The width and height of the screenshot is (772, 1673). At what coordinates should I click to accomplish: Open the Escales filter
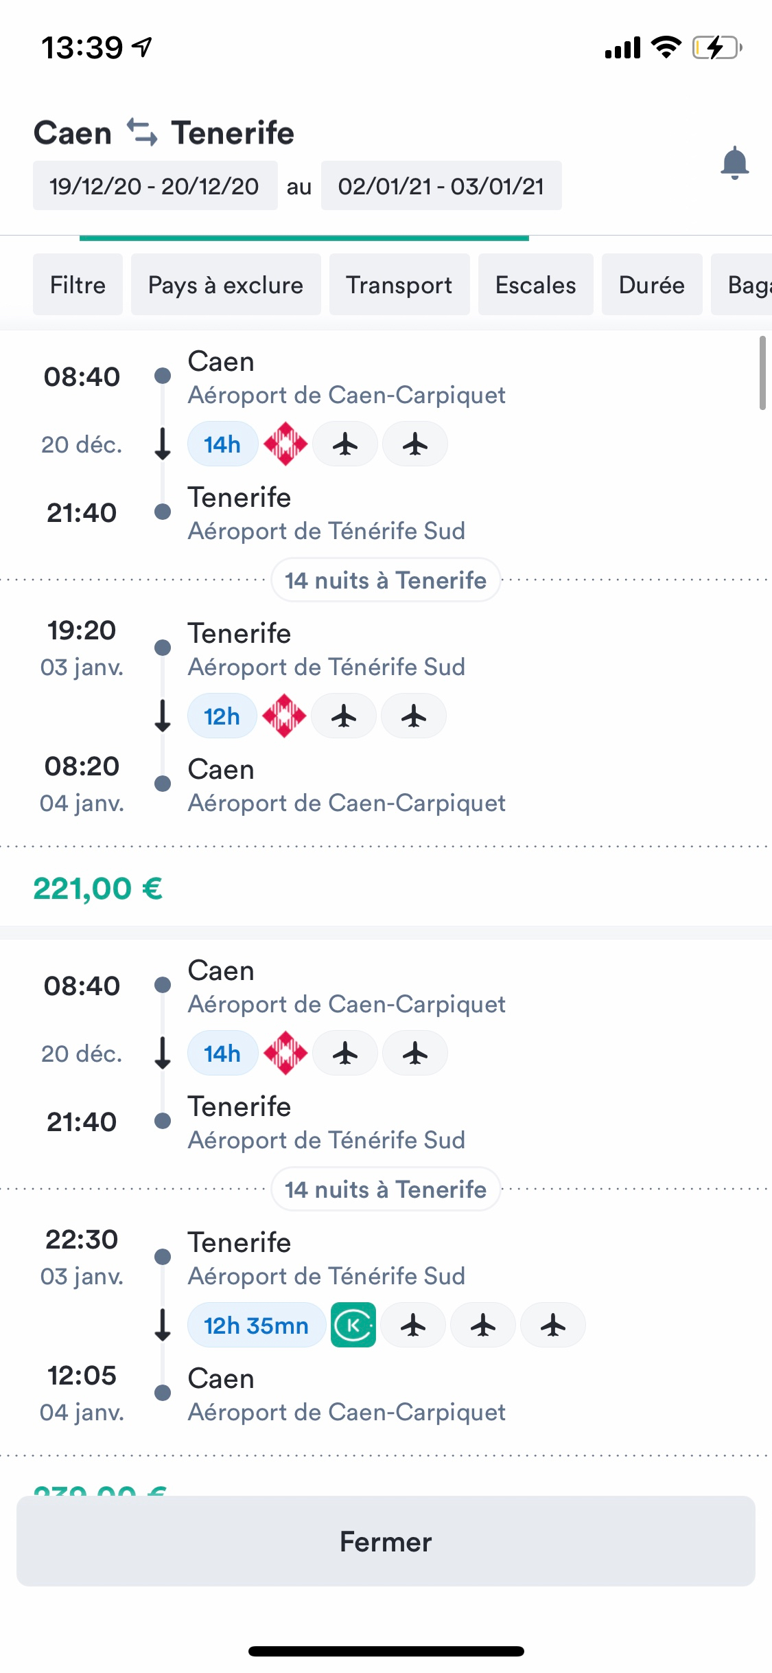pyautogui.click(x=536, y=284)
